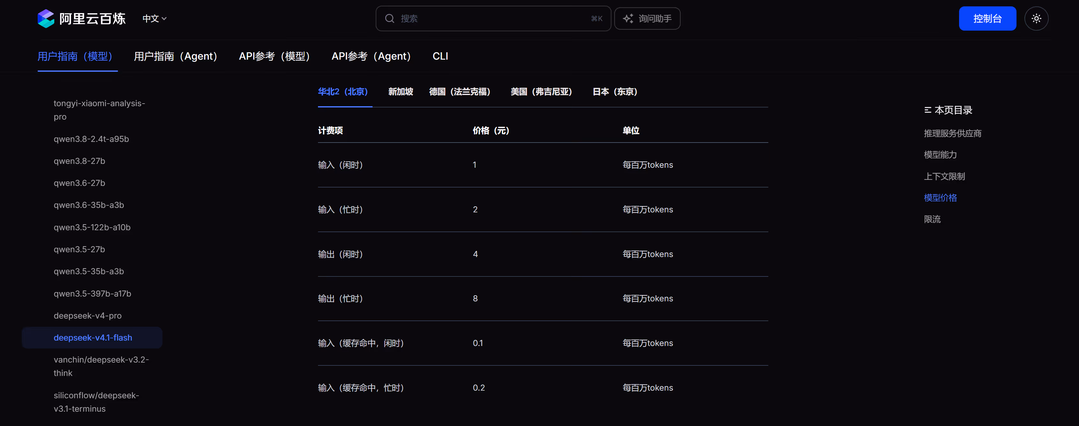The image size is (1079, 426).
Task: Jump to 模型能力 section
Action: (940, 155)
